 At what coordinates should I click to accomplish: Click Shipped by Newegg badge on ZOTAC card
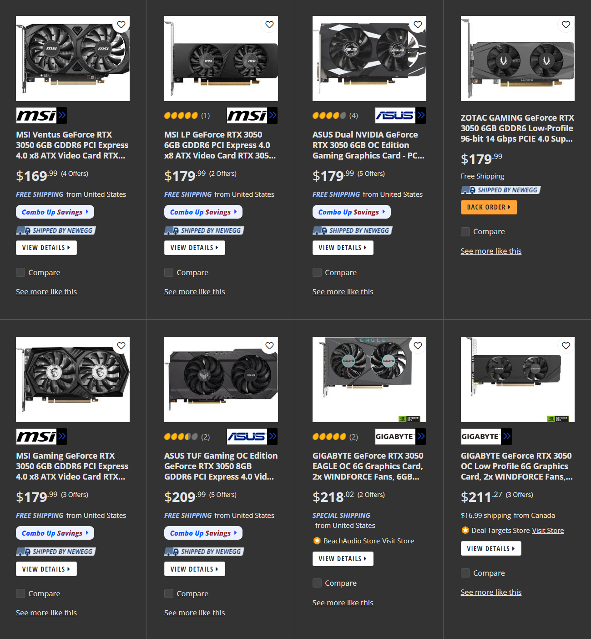pyautogui.click(x=500, y=190)
